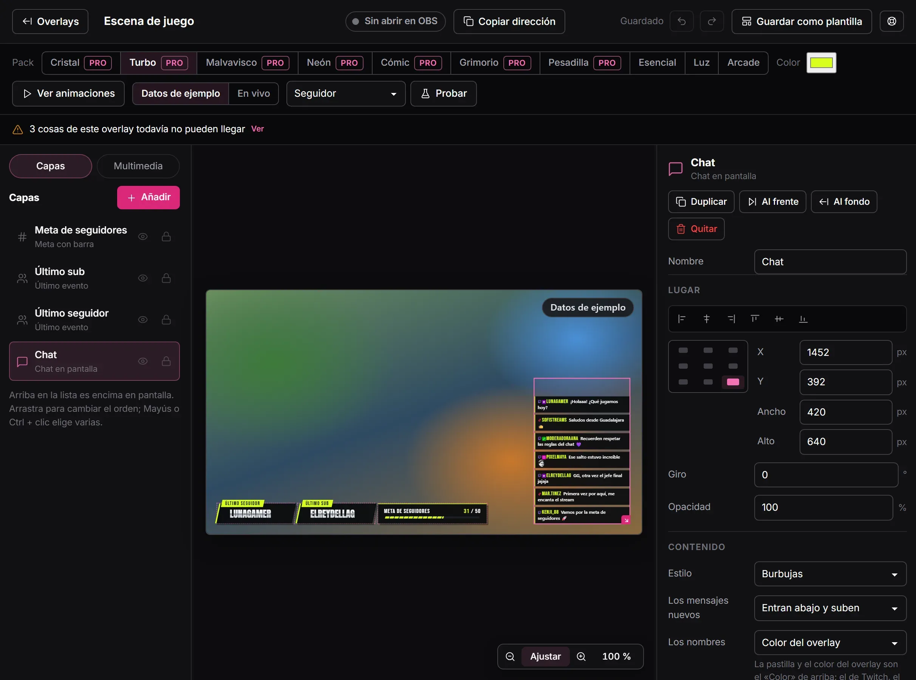Open the Seguidor event dropdown
916x680 pixels.
coord(346,93)
